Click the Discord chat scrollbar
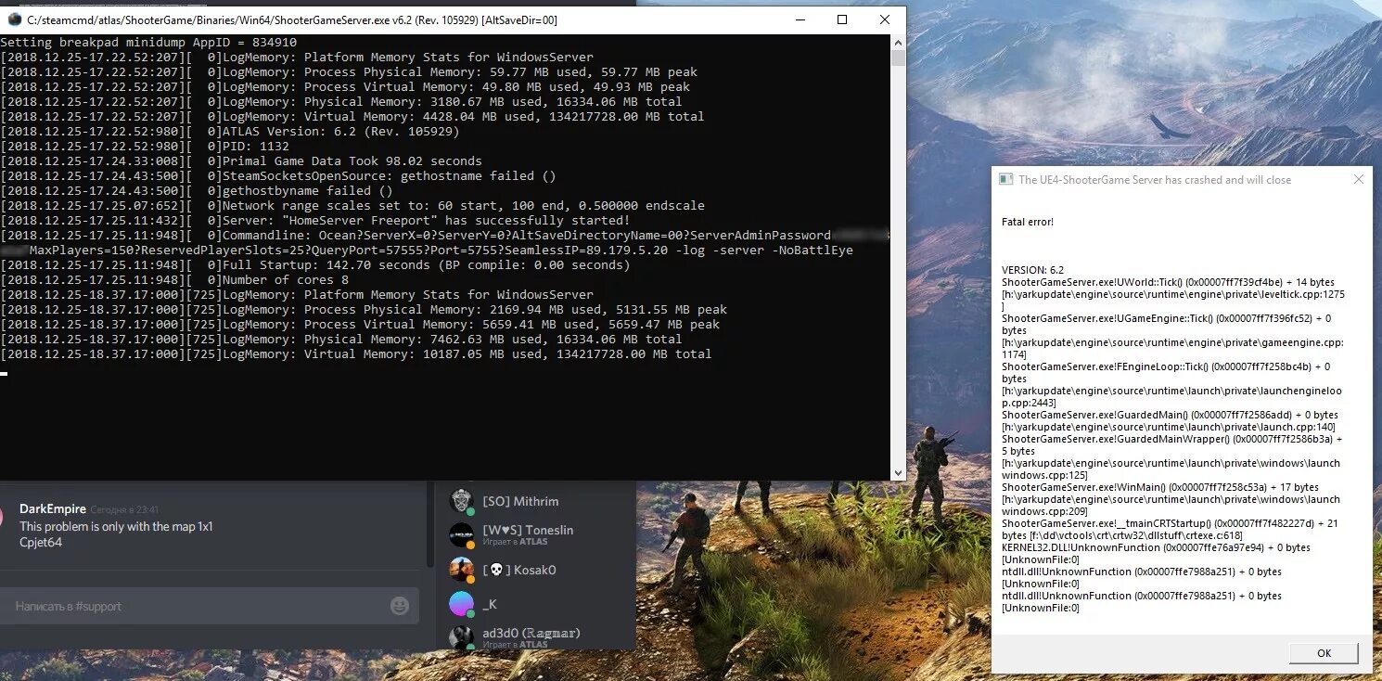1382x681 pixels. [429, 524]
